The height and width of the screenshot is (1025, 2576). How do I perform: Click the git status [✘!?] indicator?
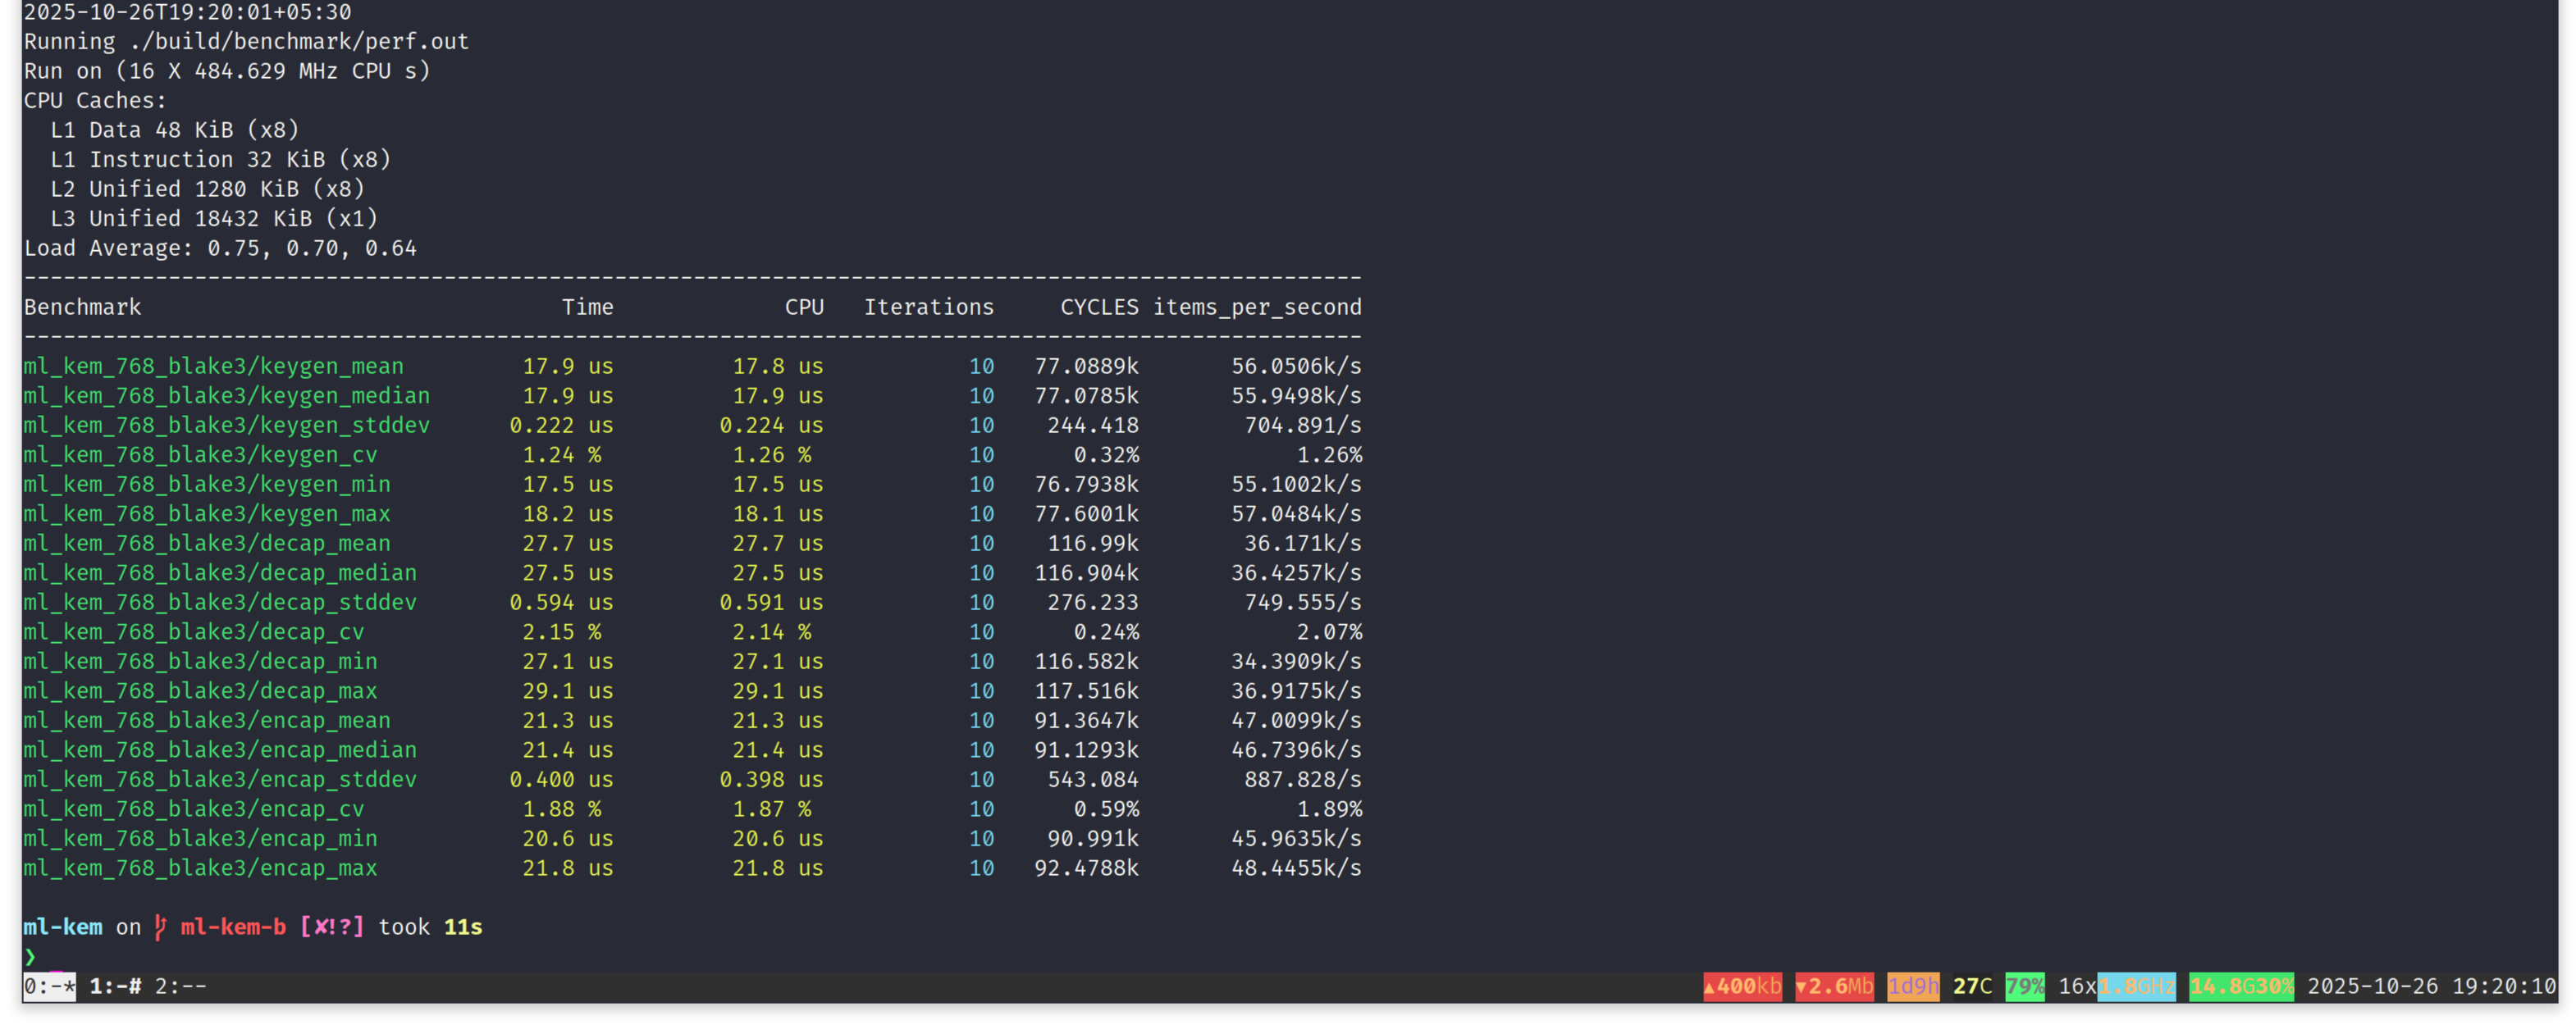pyautogui.click(x=332, y=927)
